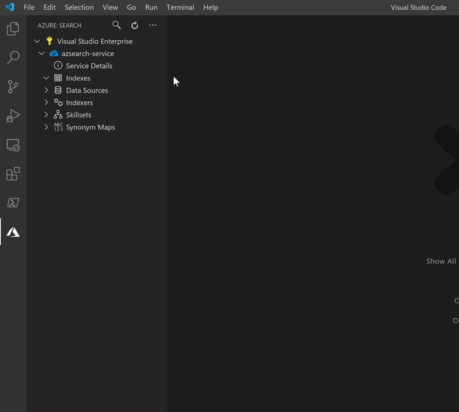Open Source Control view
Screen dimensions: 459x412
(13, 87)
